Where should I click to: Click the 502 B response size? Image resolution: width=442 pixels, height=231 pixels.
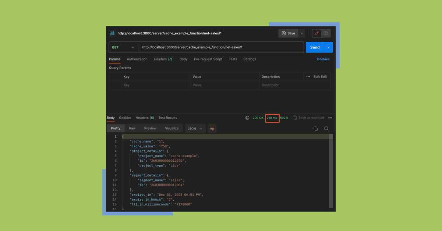point(284,118)
